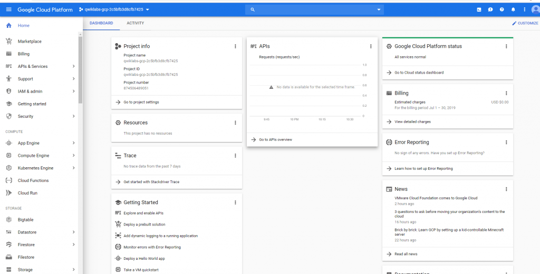
Task: Open the project selector dropdown
Action: coord(114,9)
